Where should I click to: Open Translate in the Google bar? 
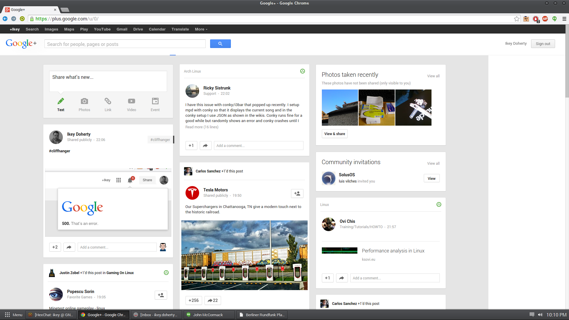coord(180,29)
